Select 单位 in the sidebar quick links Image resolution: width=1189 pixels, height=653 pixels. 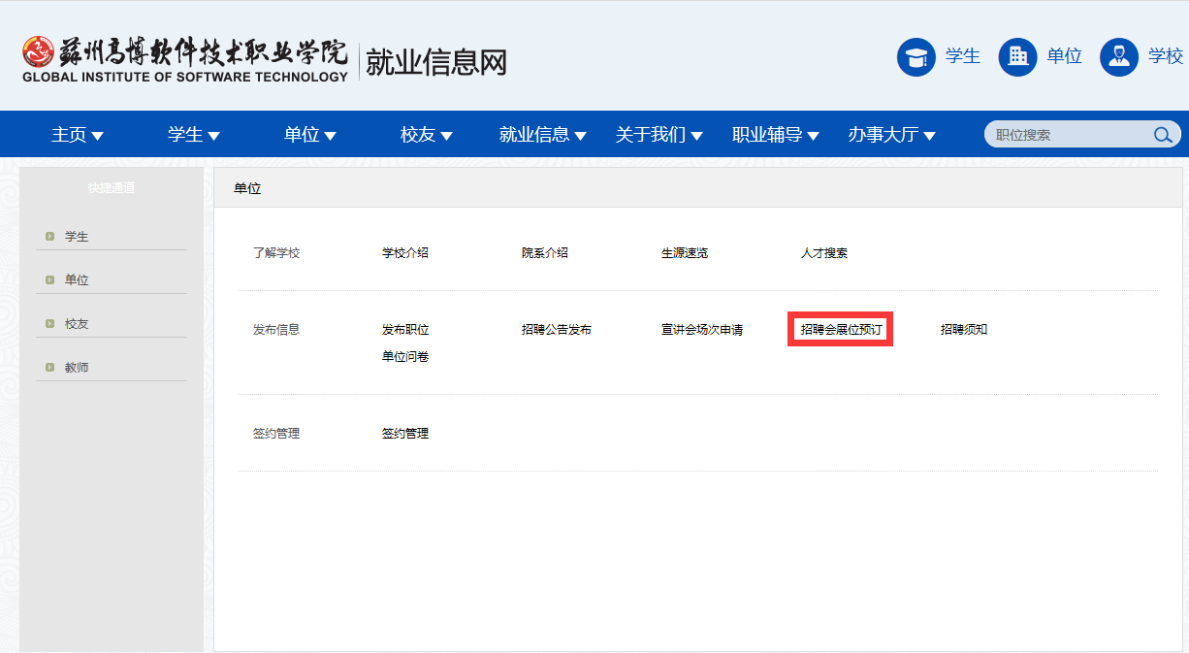pyautogui.click(x=77, y=280)
